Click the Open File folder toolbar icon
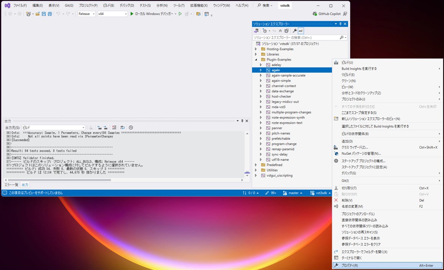444x270 pixels. coord(37,14)
